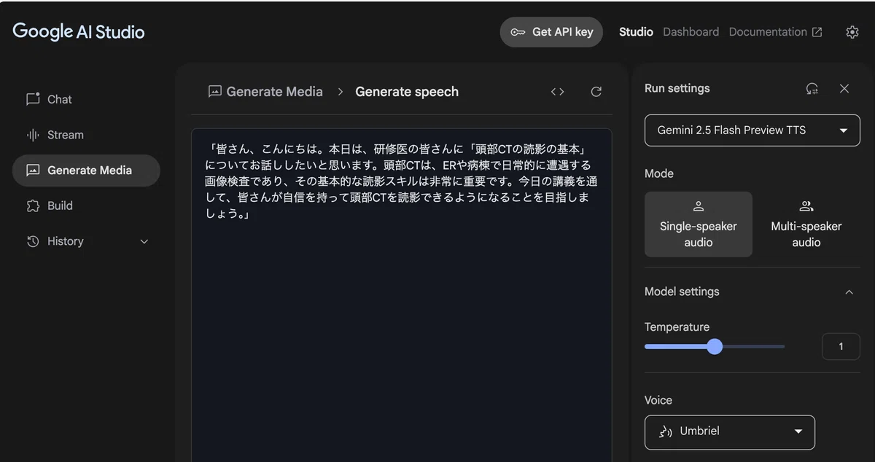
Task: Click the Temperature slider handle
Action: coord(715,346)
